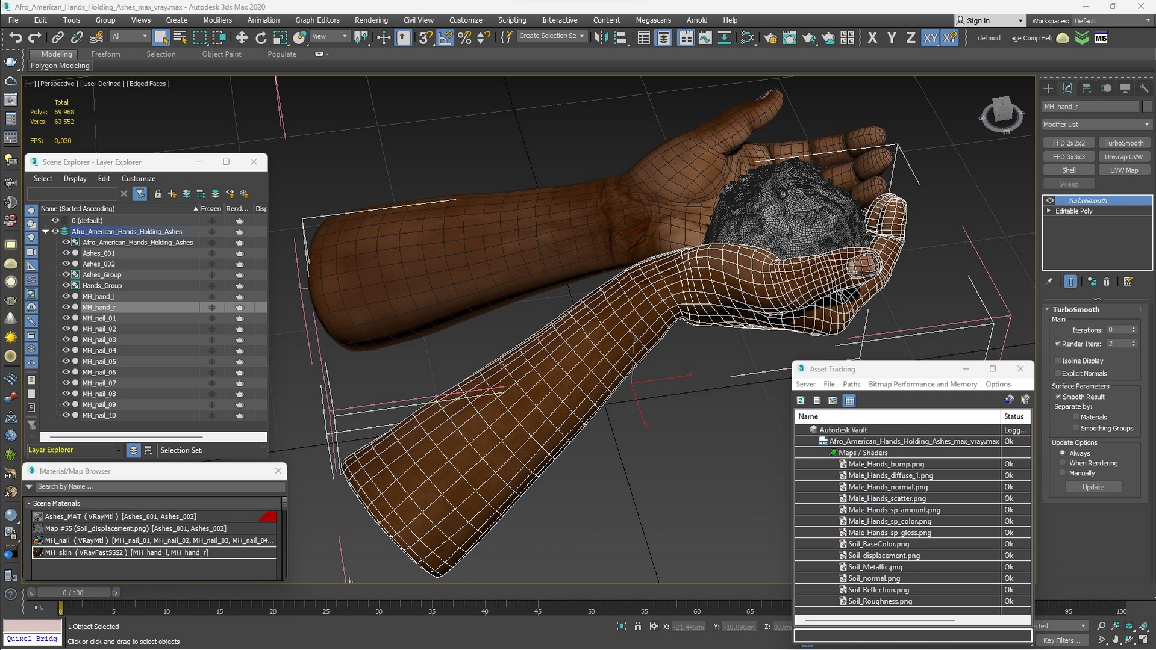1156x650 pixels.
Task: Click the XY plane constraint button
Action: coord(930,37)
